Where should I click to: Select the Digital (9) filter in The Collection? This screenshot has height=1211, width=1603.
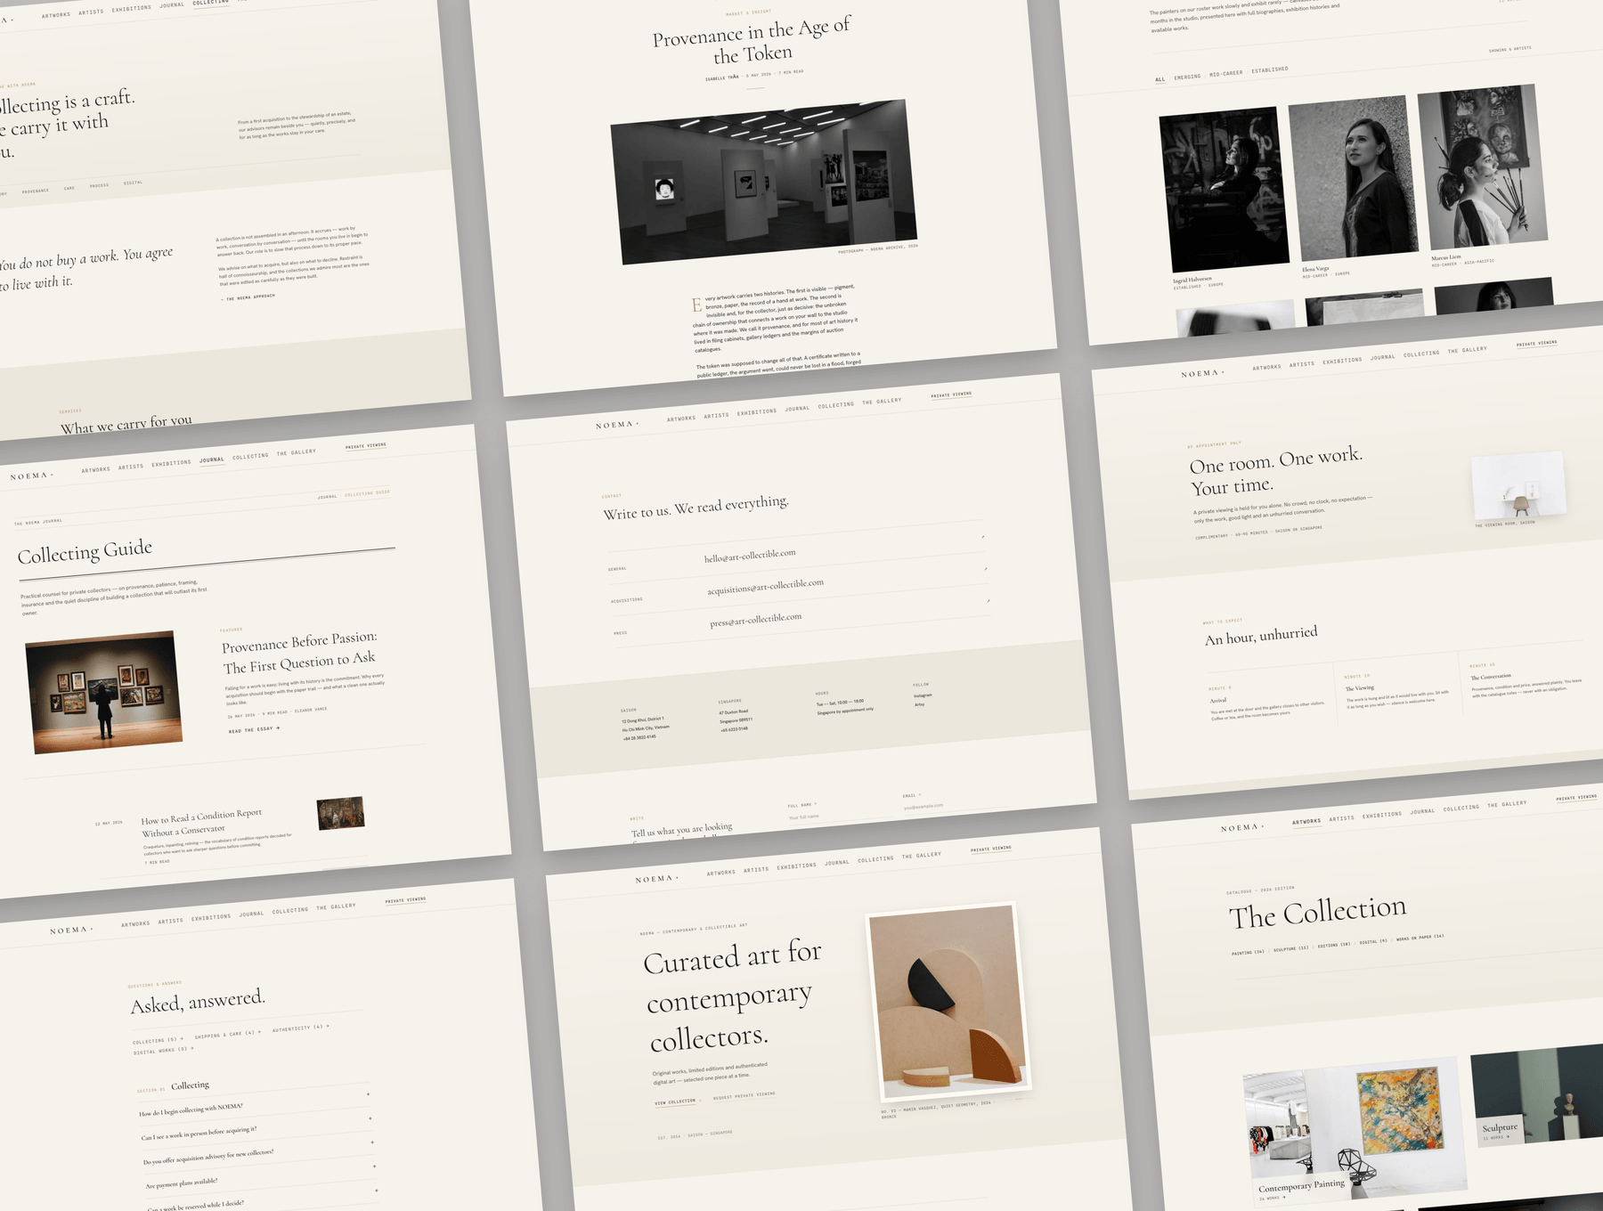(1373, 941)
